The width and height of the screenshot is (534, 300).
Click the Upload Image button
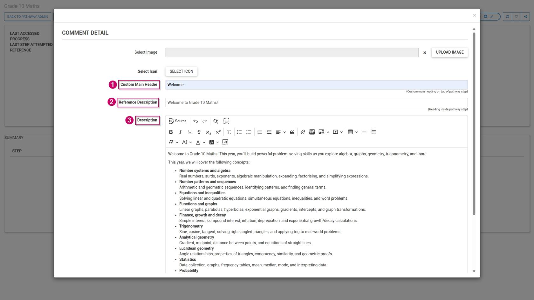(x=449, y=52)
